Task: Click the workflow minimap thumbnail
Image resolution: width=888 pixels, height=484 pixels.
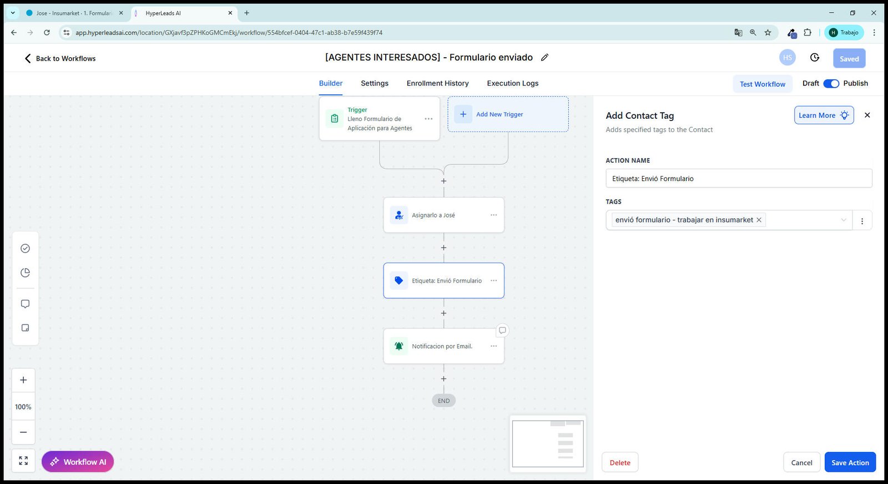Action: (548, 443)
